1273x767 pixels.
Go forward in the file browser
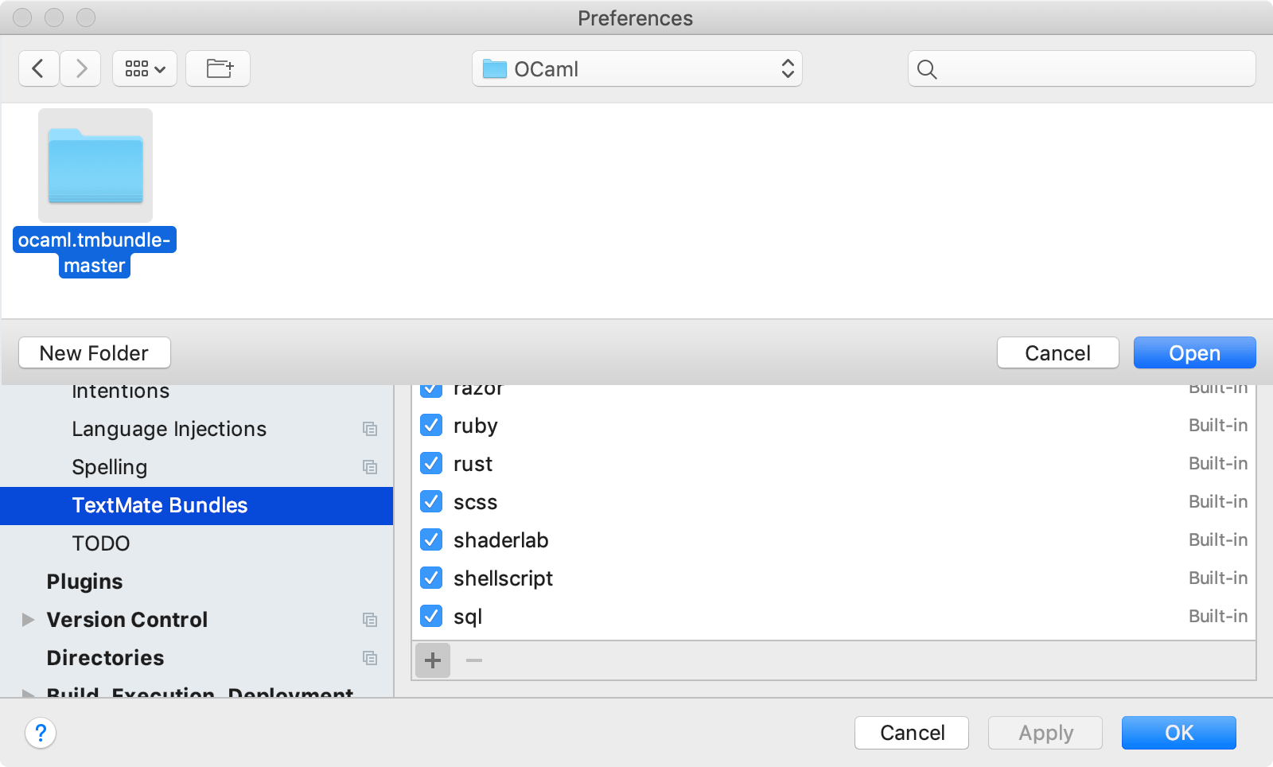(80, 69)
